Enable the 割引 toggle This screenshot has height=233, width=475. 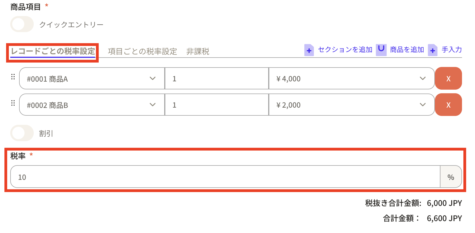[22, 133]
